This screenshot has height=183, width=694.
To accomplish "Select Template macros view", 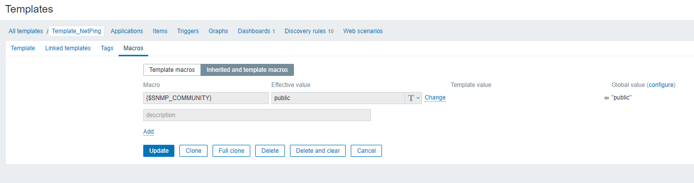I will (x=172, y=70).
